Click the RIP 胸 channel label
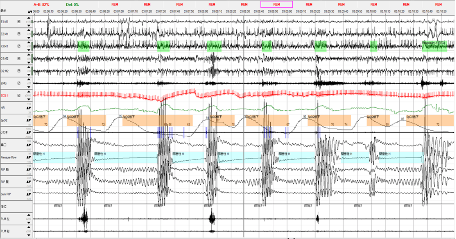The image size is (456, 239). click(x=5, y=170)
